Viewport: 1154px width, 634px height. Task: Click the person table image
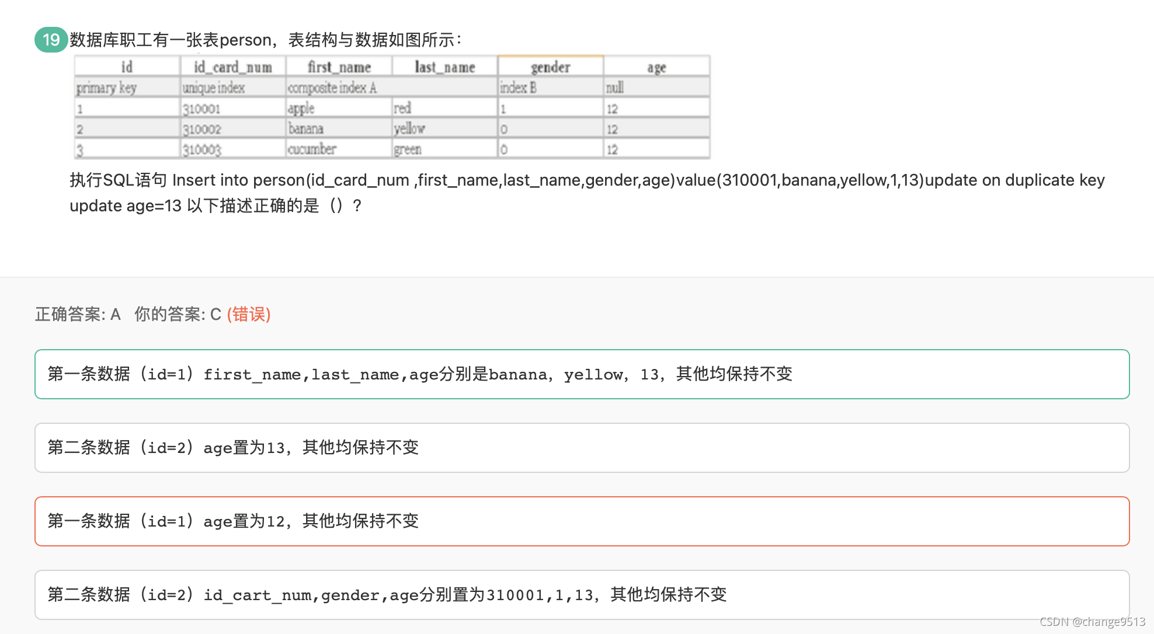[392, 107]
